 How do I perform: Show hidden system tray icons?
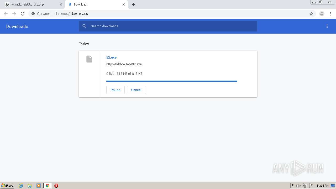[293, 186]
